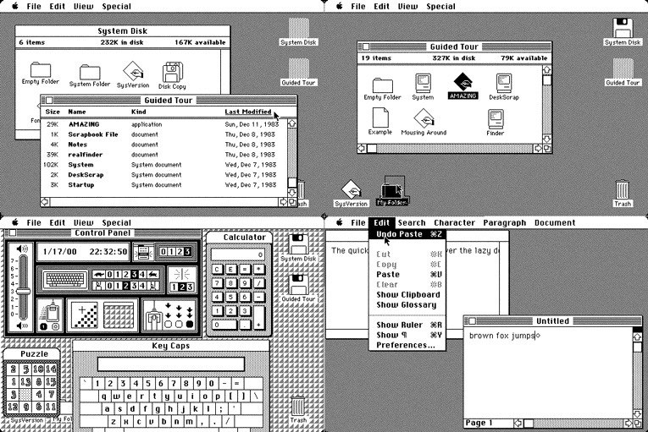Select the Notes row in the list
The width and height of the screenshot is (648, 432).
pos(164,145)
